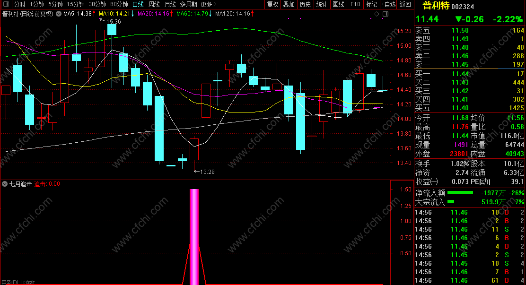Expand the 七月追击 indicator dropdown arrow
This screenshot has width=526, height=285.
tap(5, 184)
